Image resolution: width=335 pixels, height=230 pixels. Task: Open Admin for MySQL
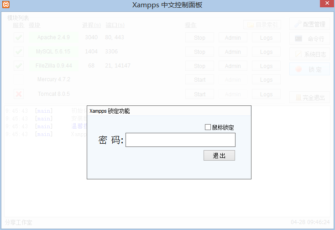click(233, 52)
